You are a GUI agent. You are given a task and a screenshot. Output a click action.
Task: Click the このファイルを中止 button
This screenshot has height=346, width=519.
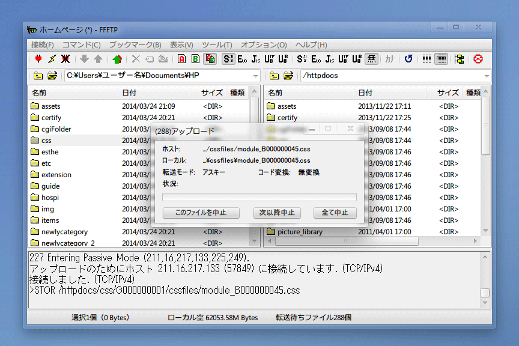click(x=201, y=213)
